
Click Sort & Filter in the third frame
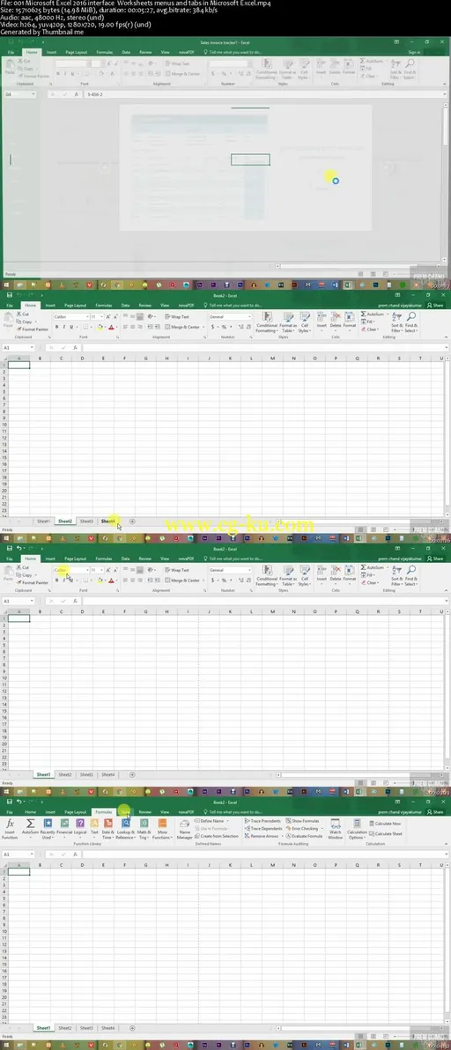tap(395, 573)
